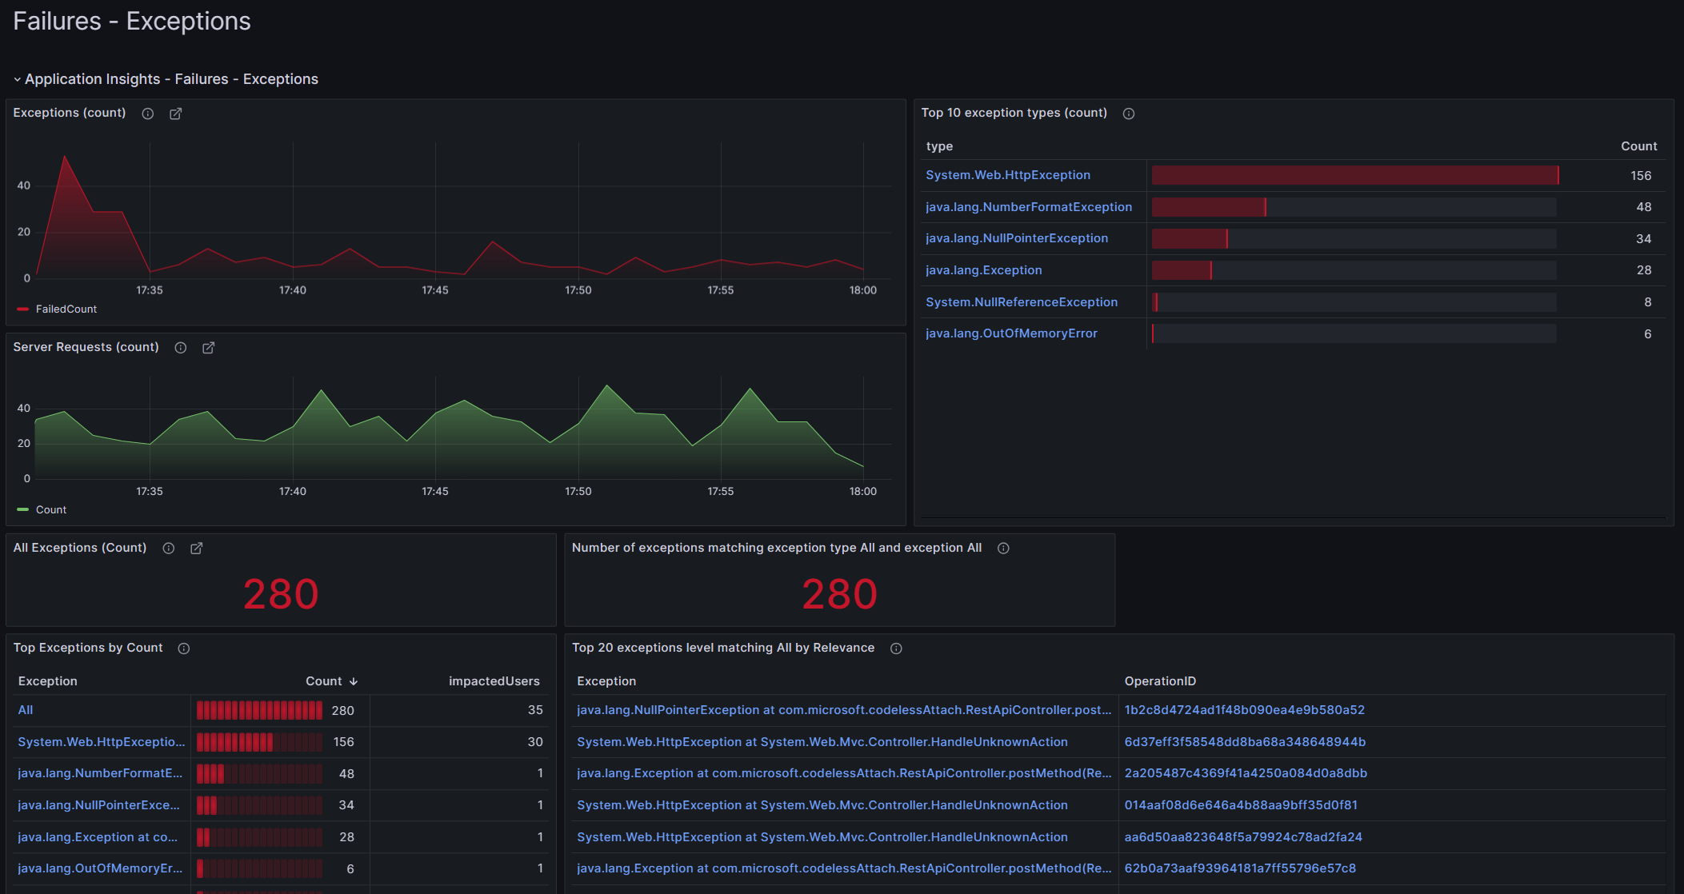Open external link icon on Server Requests panel

point(209,348)
